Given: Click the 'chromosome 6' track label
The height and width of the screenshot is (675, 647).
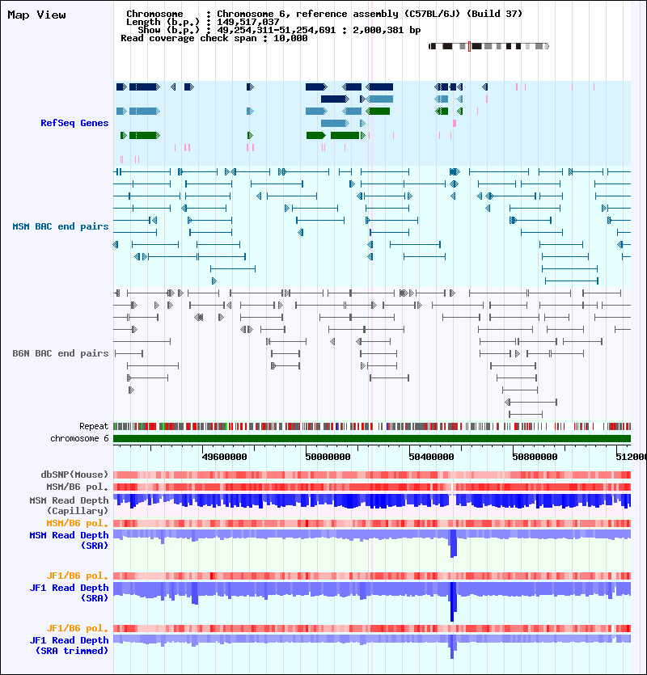Looking at the screenshot, I should pyautogui.click(x=79, y=438).
